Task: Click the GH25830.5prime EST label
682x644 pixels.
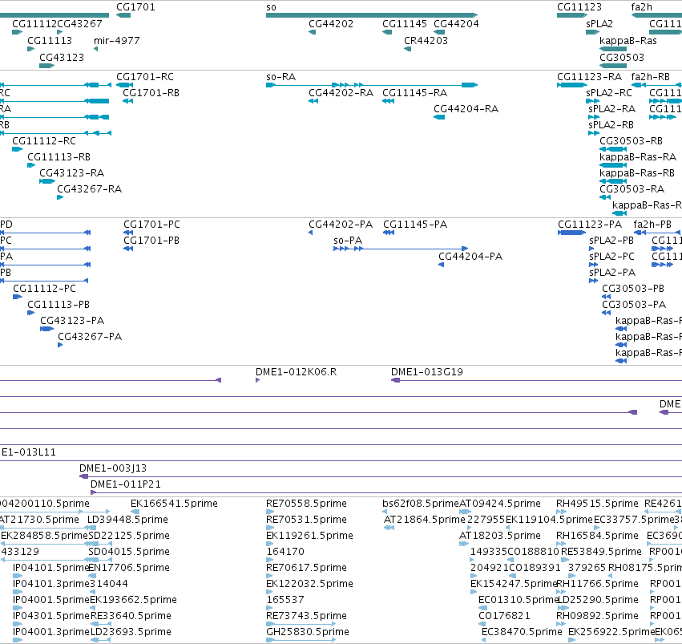Action: coord(308,632)
